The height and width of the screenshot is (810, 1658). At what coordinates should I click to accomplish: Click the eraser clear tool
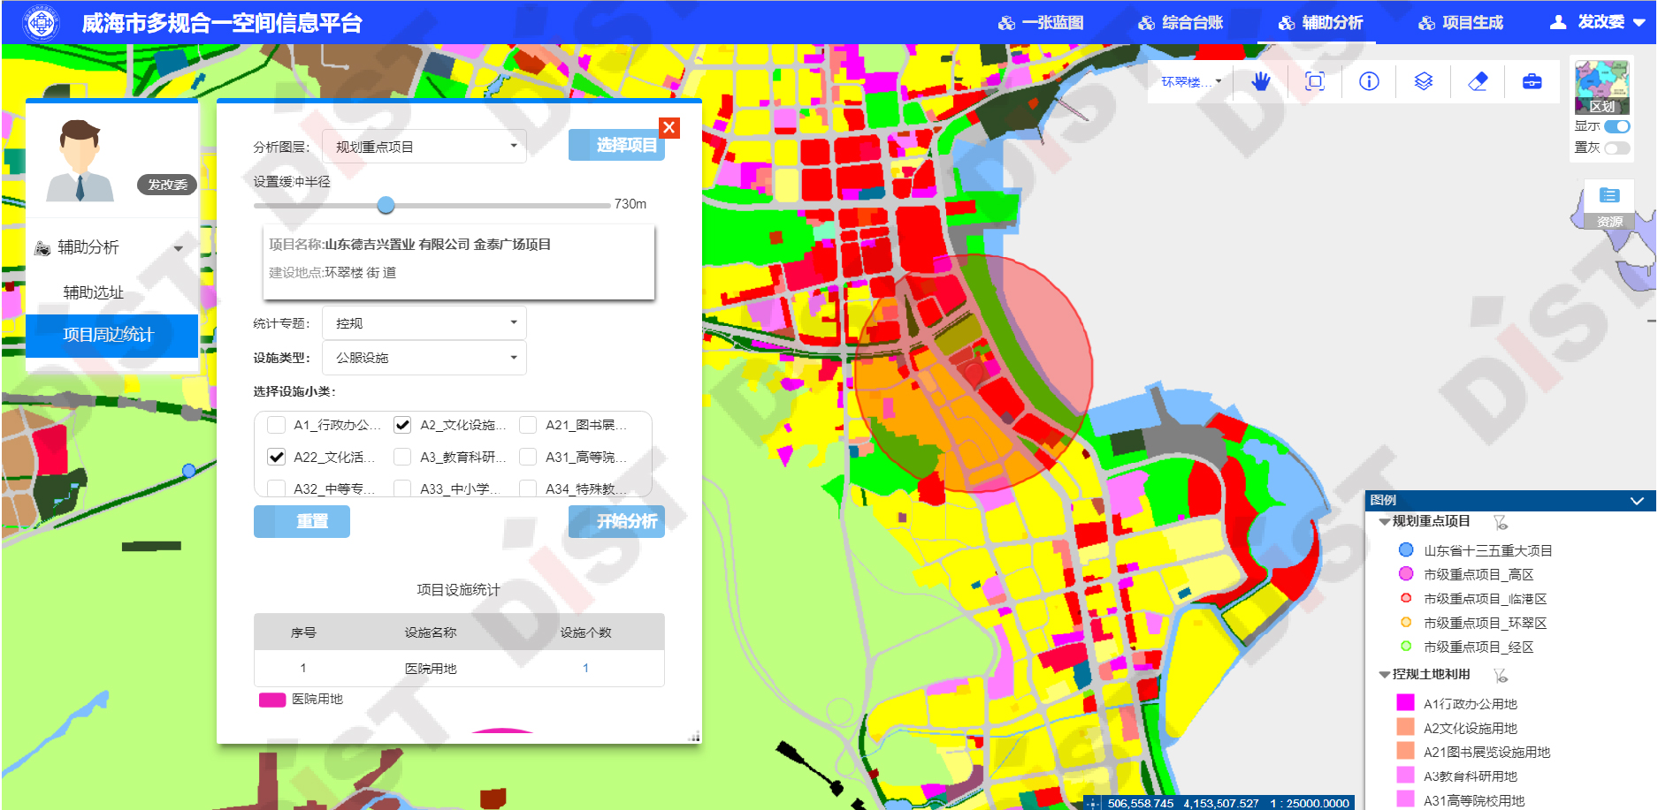coord(1478,82)
